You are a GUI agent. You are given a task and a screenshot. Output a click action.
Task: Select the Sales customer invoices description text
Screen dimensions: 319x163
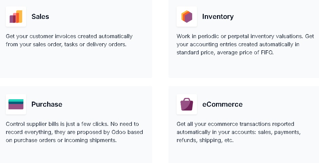(x=69, y=40)
